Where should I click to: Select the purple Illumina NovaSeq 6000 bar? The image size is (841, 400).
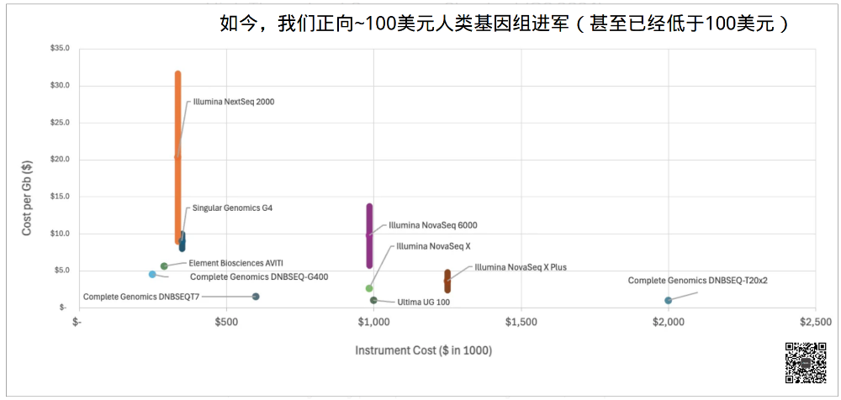pos(369,235)
